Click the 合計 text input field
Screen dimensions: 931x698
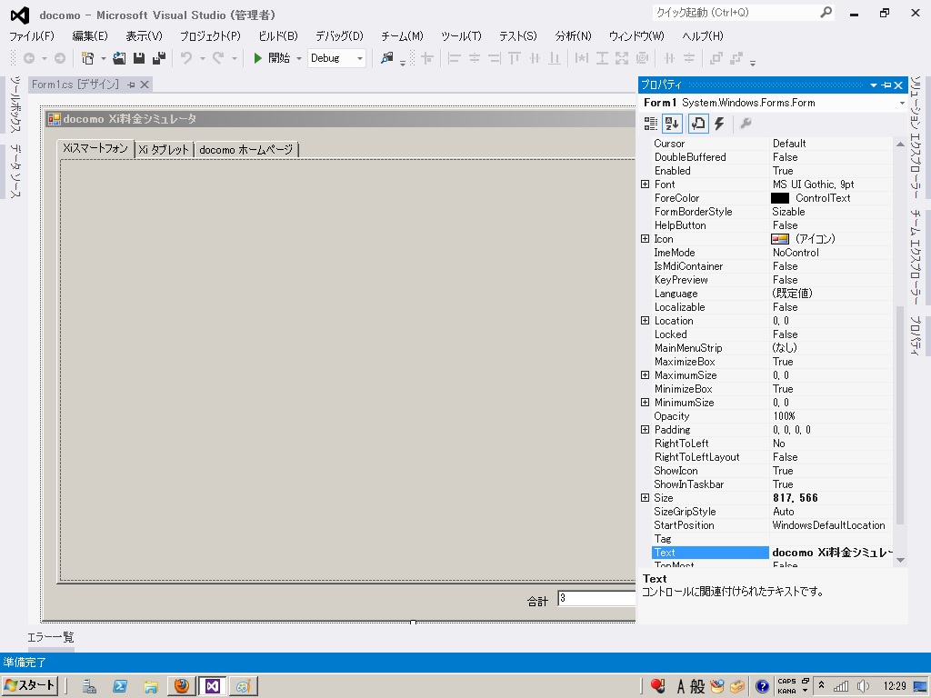596,598
